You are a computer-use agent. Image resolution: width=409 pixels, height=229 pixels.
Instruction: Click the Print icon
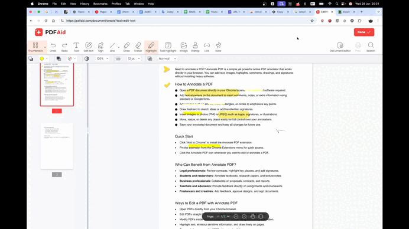pyautogui.click(x=358, y=47)
